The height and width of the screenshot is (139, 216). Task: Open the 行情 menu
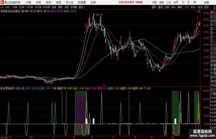(28, 2)
